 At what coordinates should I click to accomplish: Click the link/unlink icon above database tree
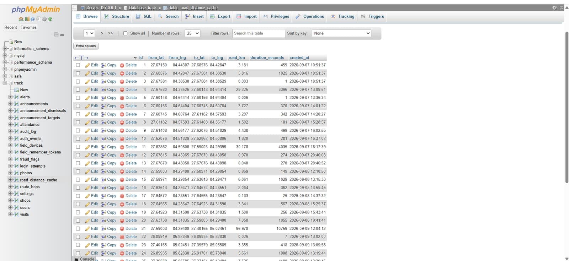point(62,34)
